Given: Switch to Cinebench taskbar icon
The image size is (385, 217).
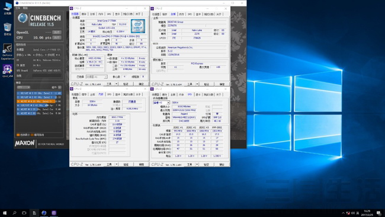Looking at the screenshot, I should (44, 213).
